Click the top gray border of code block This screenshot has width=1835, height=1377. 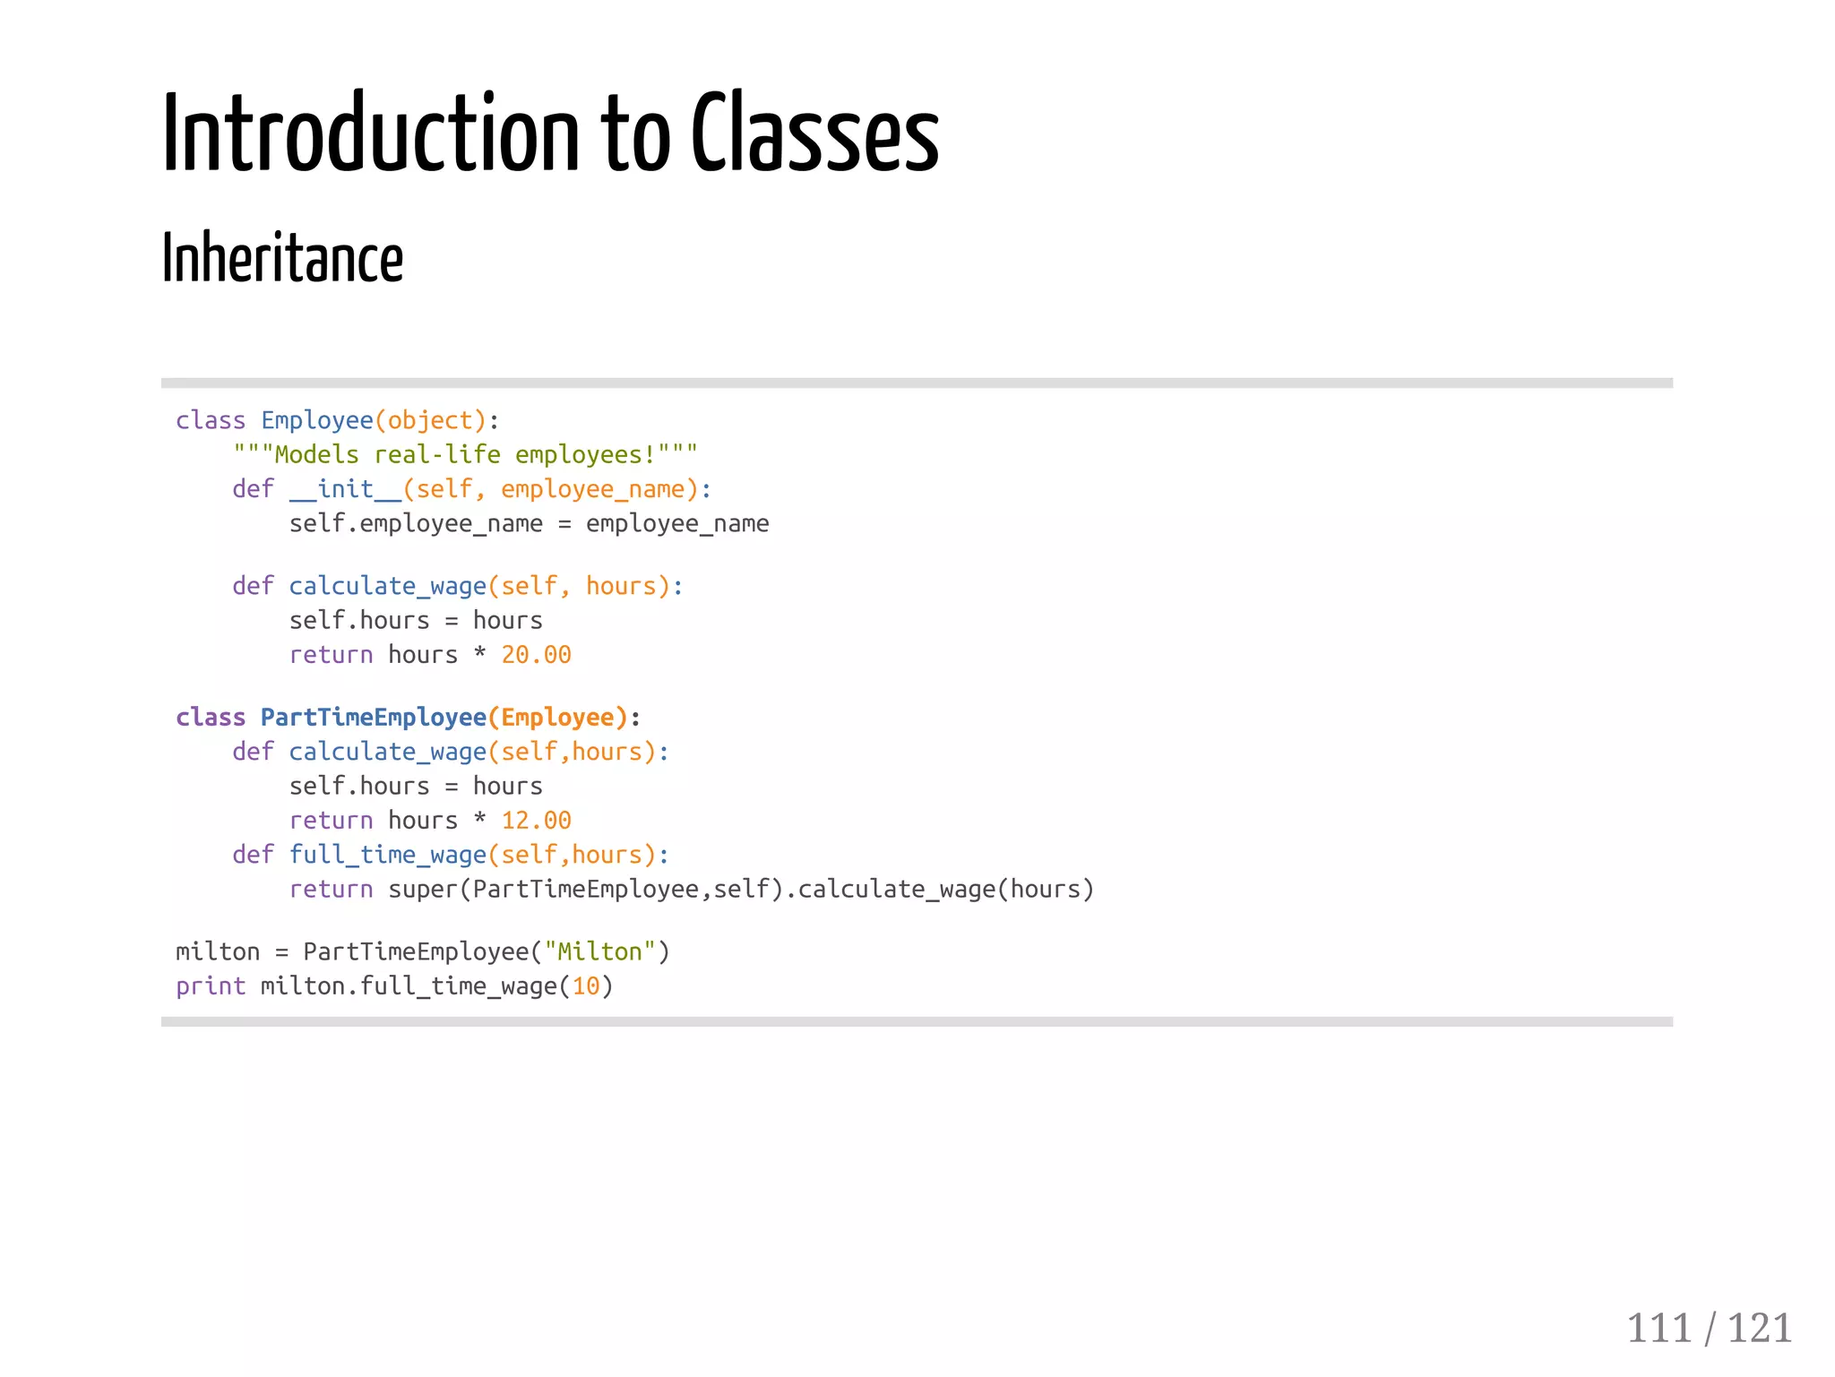916,383
